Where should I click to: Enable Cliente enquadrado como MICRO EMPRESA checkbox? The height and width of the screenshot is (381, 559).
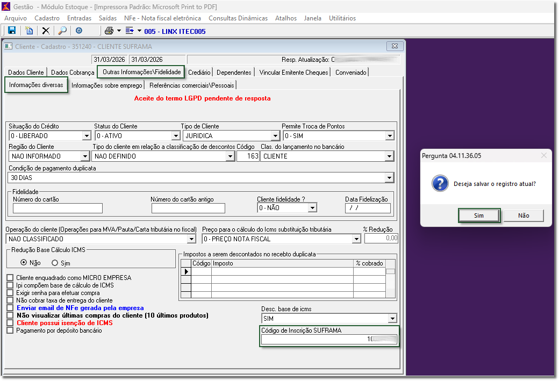pyautogui.click(x=10, y=278)
